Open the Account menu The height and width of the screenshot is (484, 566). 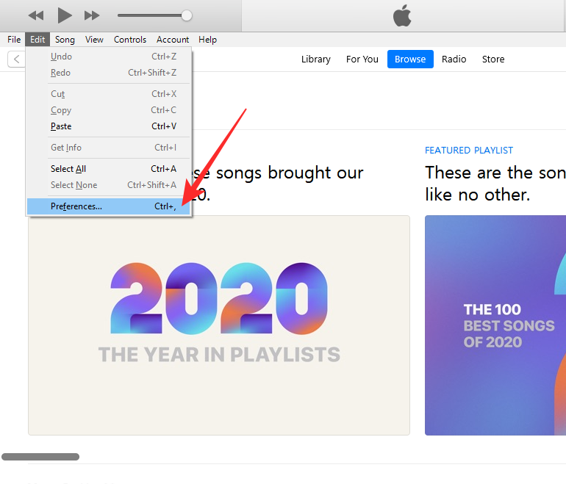click(x=173, y=40)
